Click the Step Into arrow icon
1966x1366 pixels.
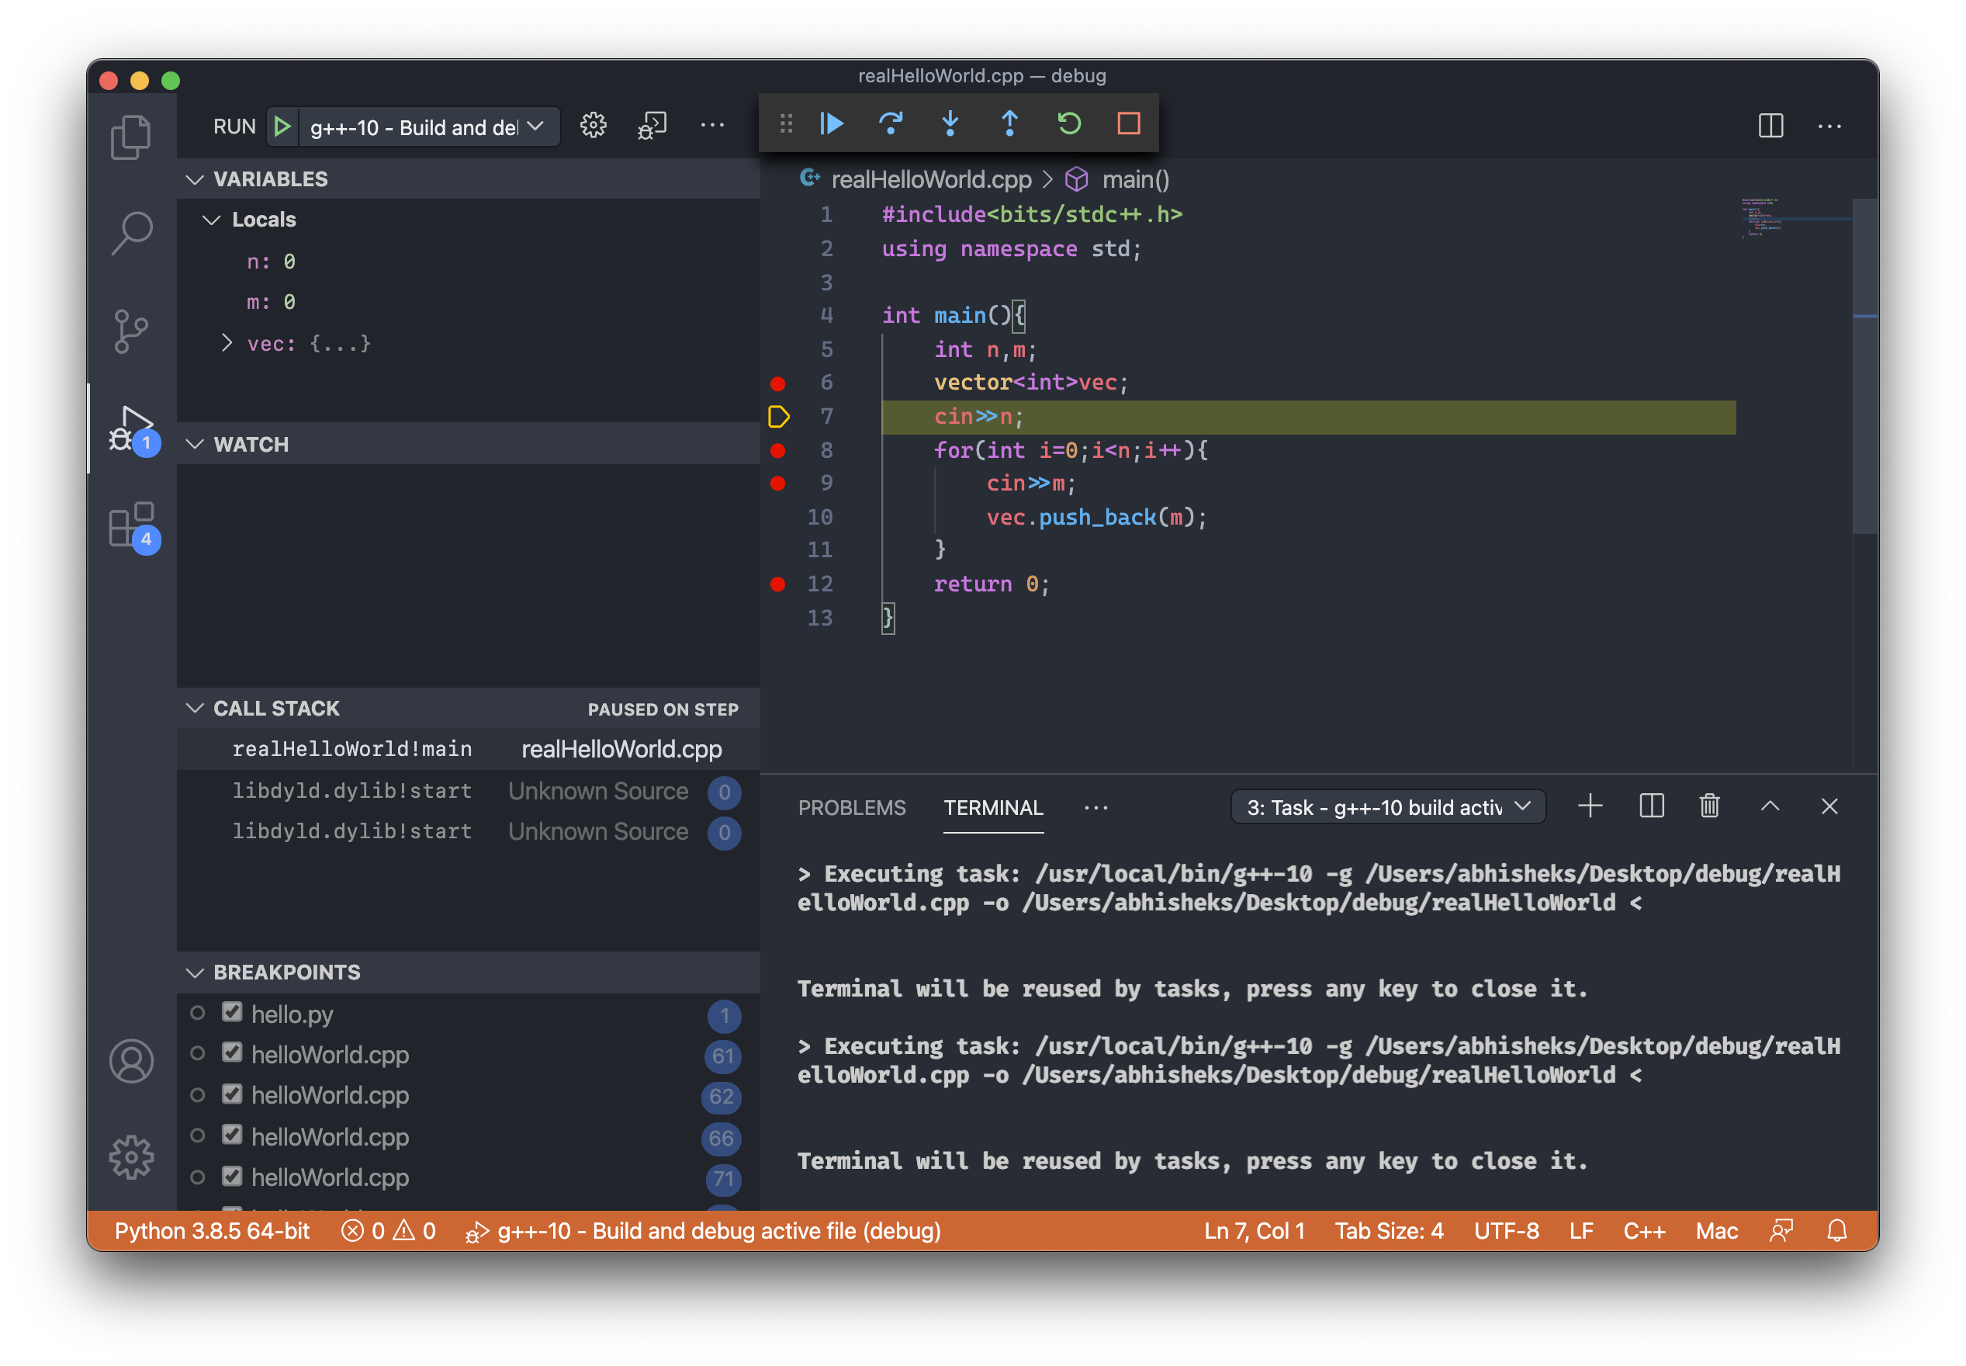tap(950, 124)
